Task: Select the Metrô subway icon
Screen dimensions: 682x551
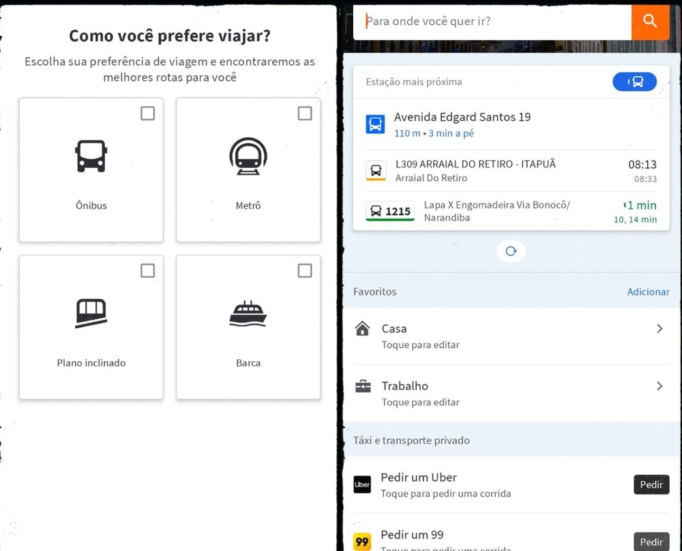Action: 248,156
